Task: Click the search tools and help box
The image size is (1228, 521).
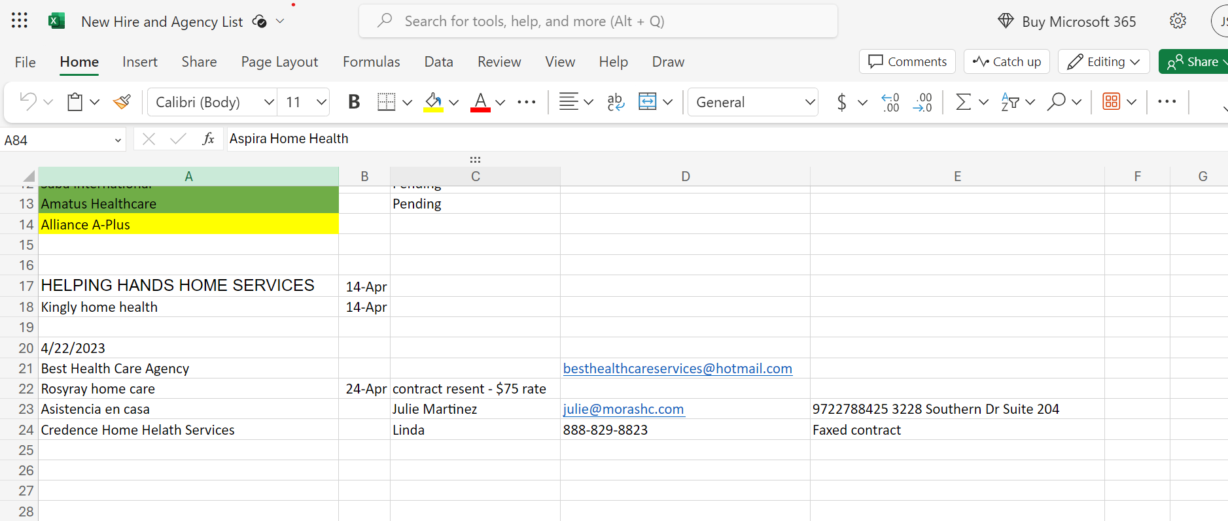Action: tap(598, 21)
